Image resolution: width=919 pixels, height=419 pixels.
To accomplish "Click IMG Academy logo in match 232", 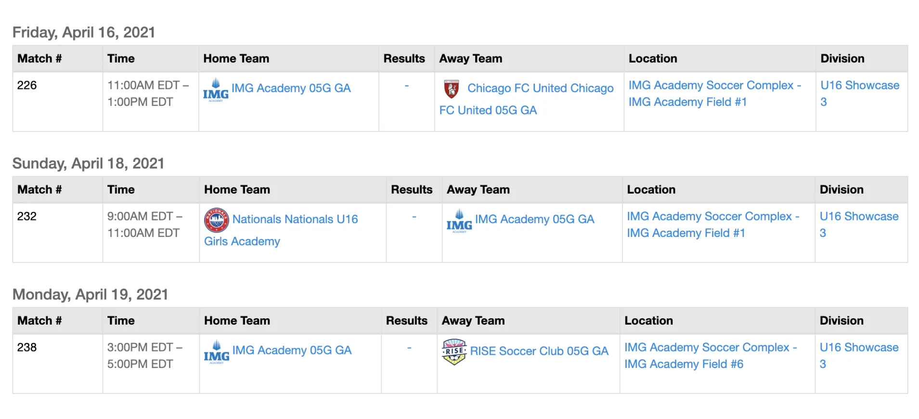I will pos(459,221).
